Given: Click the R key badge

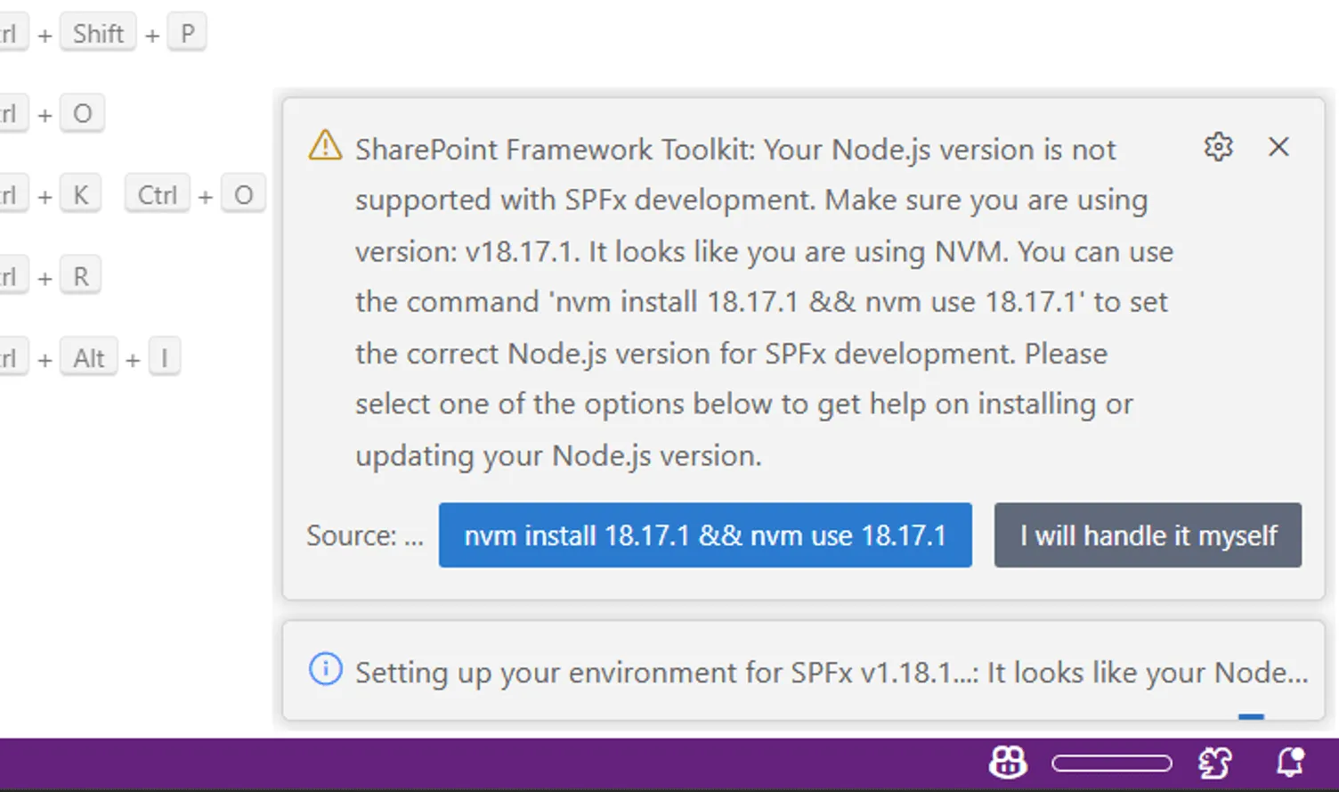Looking at the screenshot, I should tap(80, 275).
